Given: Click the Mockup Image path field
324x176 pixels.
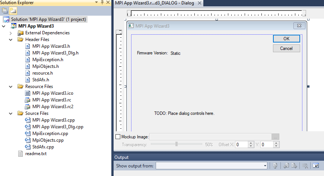Looking at the screenshot, I should [x=210, y=137].
